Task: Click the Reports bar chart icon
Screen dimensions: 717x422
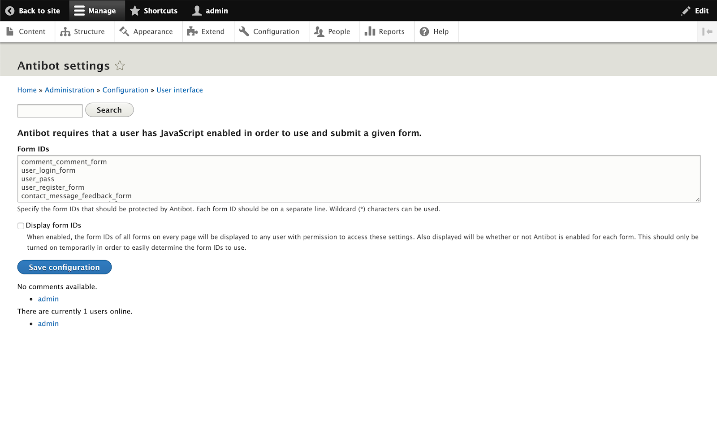Action: click(x=370, y=31)
